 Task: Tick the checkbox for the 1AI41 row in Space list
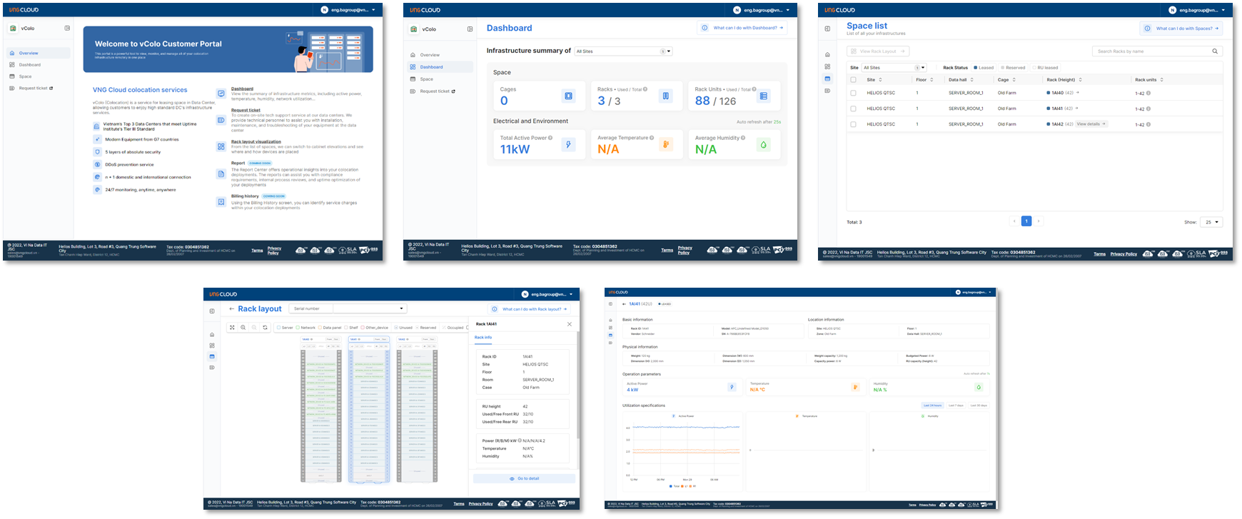853,109
